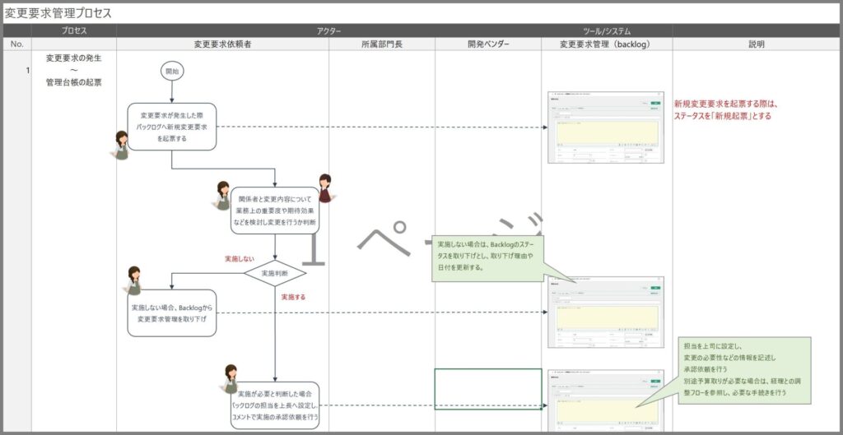
Task: Select the bottom Backlog screenshot image
Action: [x=605, y=401]
